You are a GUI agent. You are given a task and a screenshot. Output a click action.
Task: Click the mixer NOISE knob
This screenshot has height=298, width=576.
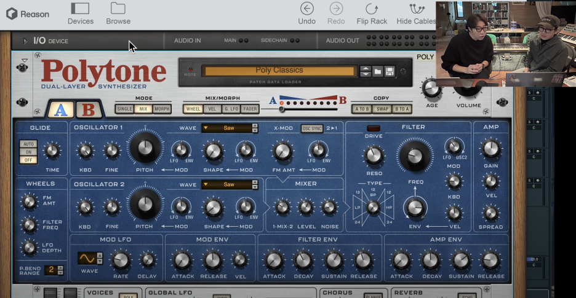(329, 207)
